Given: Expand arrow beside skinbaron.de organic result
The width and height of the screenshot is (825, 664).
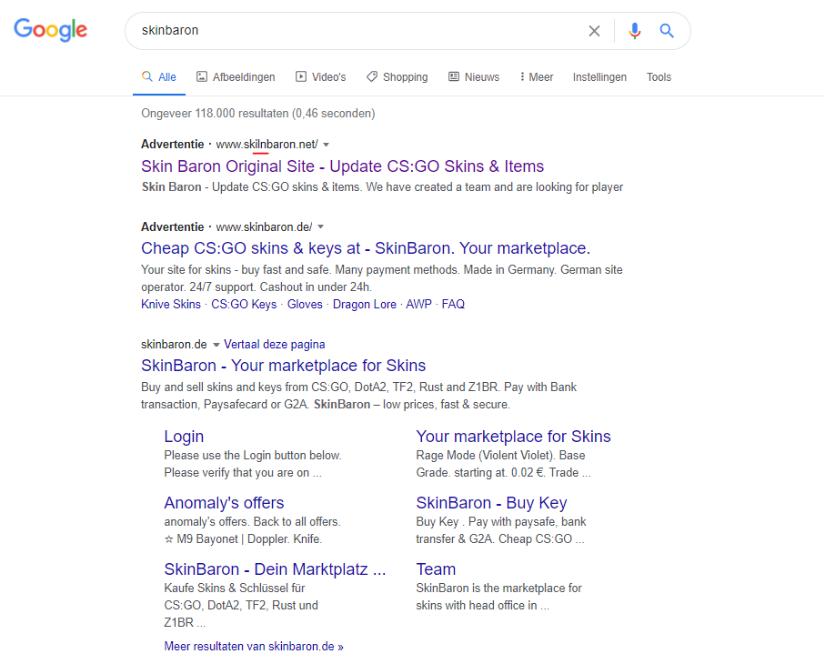Looking at the screenshot, I should tap(216, 345).
